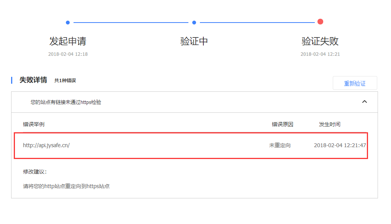The width and height of the screenshot is (391, 224).
Task: Click the 未重定向 error reason cell
Action: (280, 145)
